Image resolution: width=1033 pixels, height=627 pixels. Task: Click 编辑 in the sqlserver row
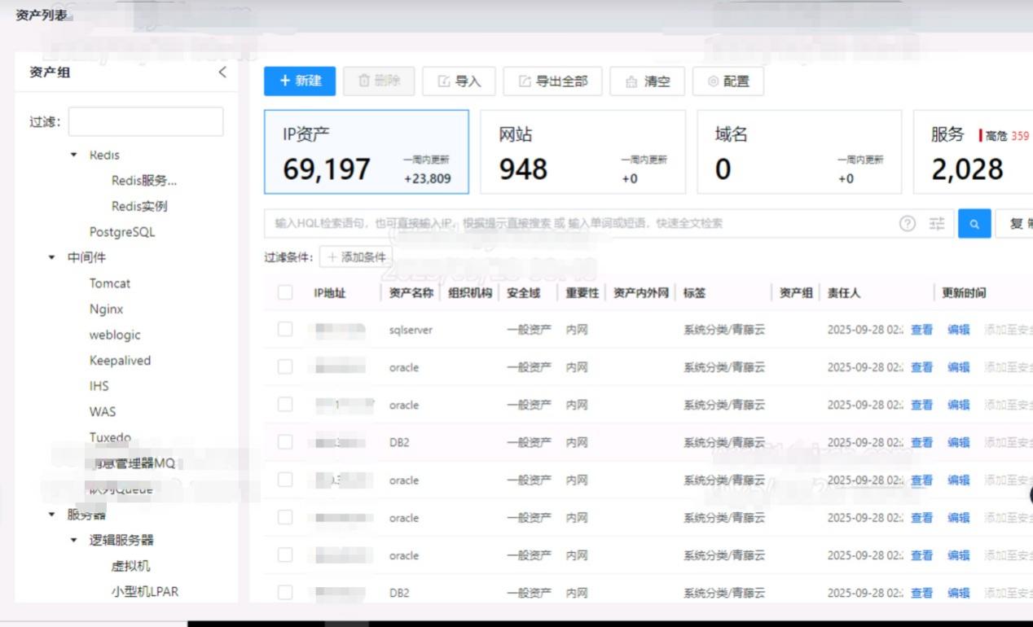[x=958, y=330]
